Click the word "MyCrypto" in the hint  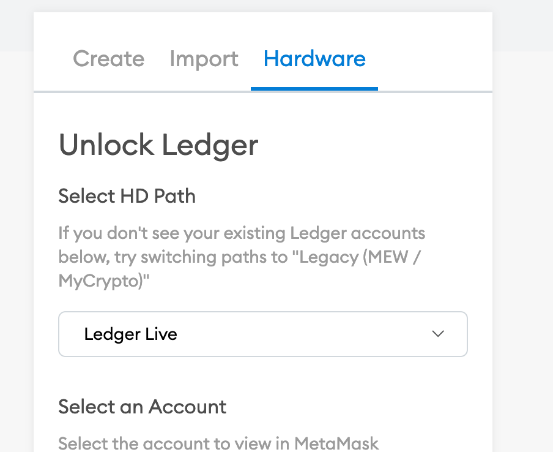click(x=97, y=281)
